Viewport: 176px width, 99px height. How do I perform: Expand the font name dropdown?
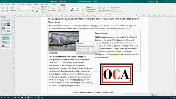28,8
